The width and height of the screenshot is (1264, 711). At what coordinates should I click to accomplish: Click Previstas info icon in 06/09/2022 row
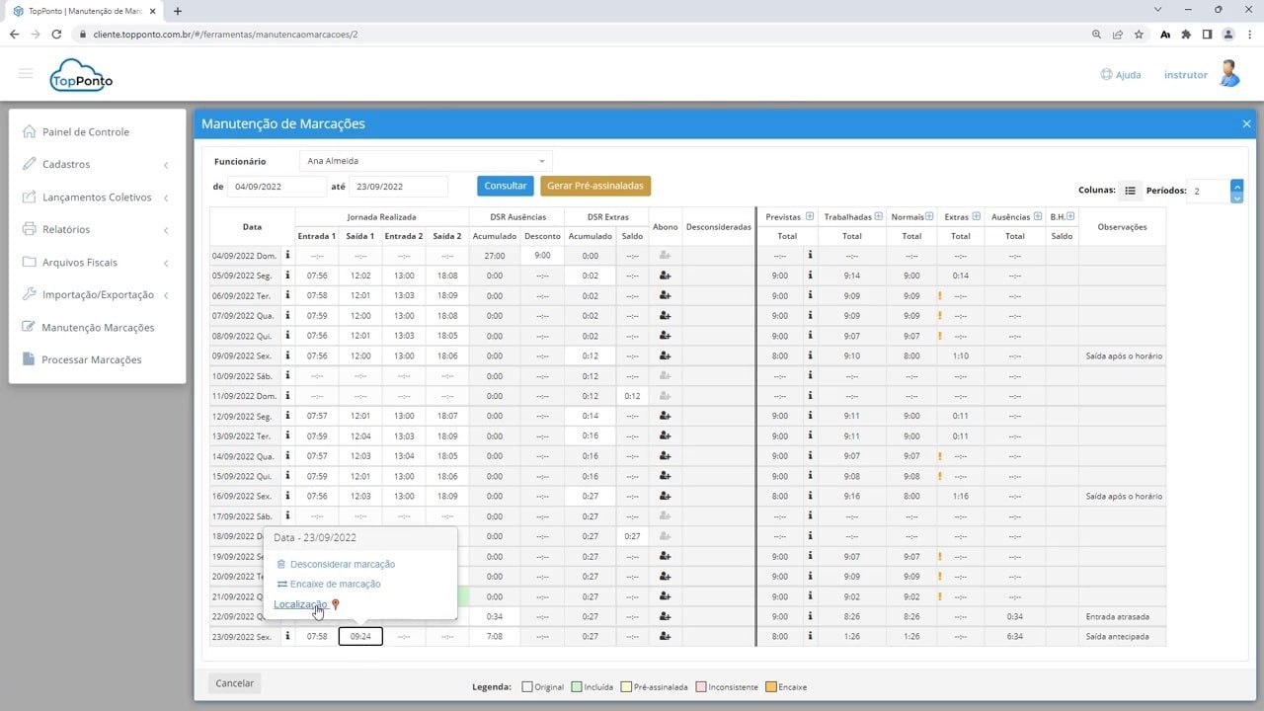point(810,295)
